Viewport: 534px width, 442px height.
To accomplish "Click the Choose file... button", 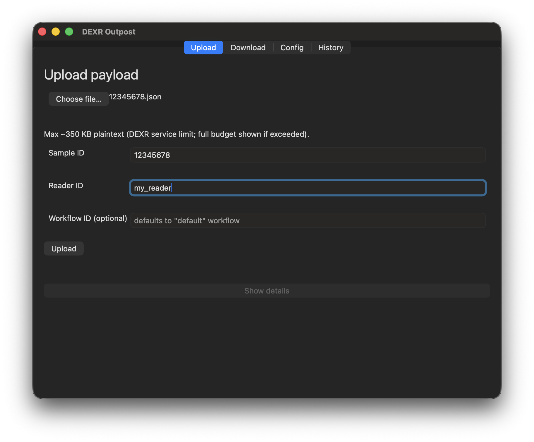I will pos(79,99).
